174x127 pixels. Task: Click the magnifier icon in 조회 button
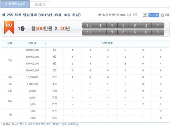pyautogui.click(x=150, y=15)
